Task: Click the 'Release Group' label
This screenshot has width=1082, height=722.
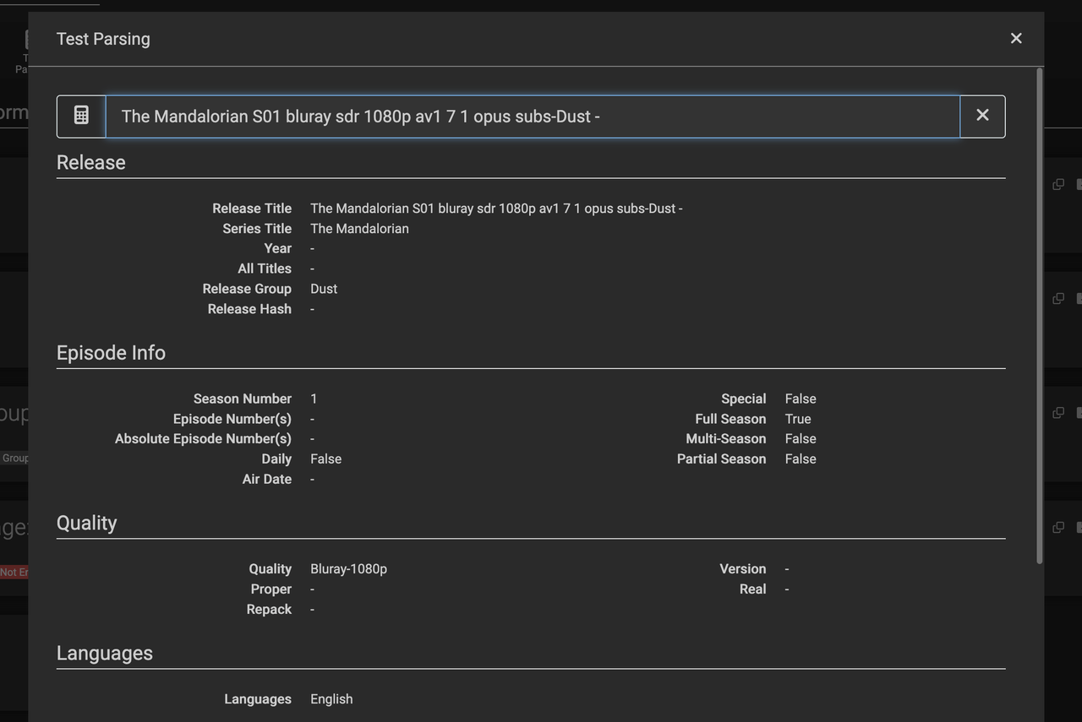Action: coord(247,289)
